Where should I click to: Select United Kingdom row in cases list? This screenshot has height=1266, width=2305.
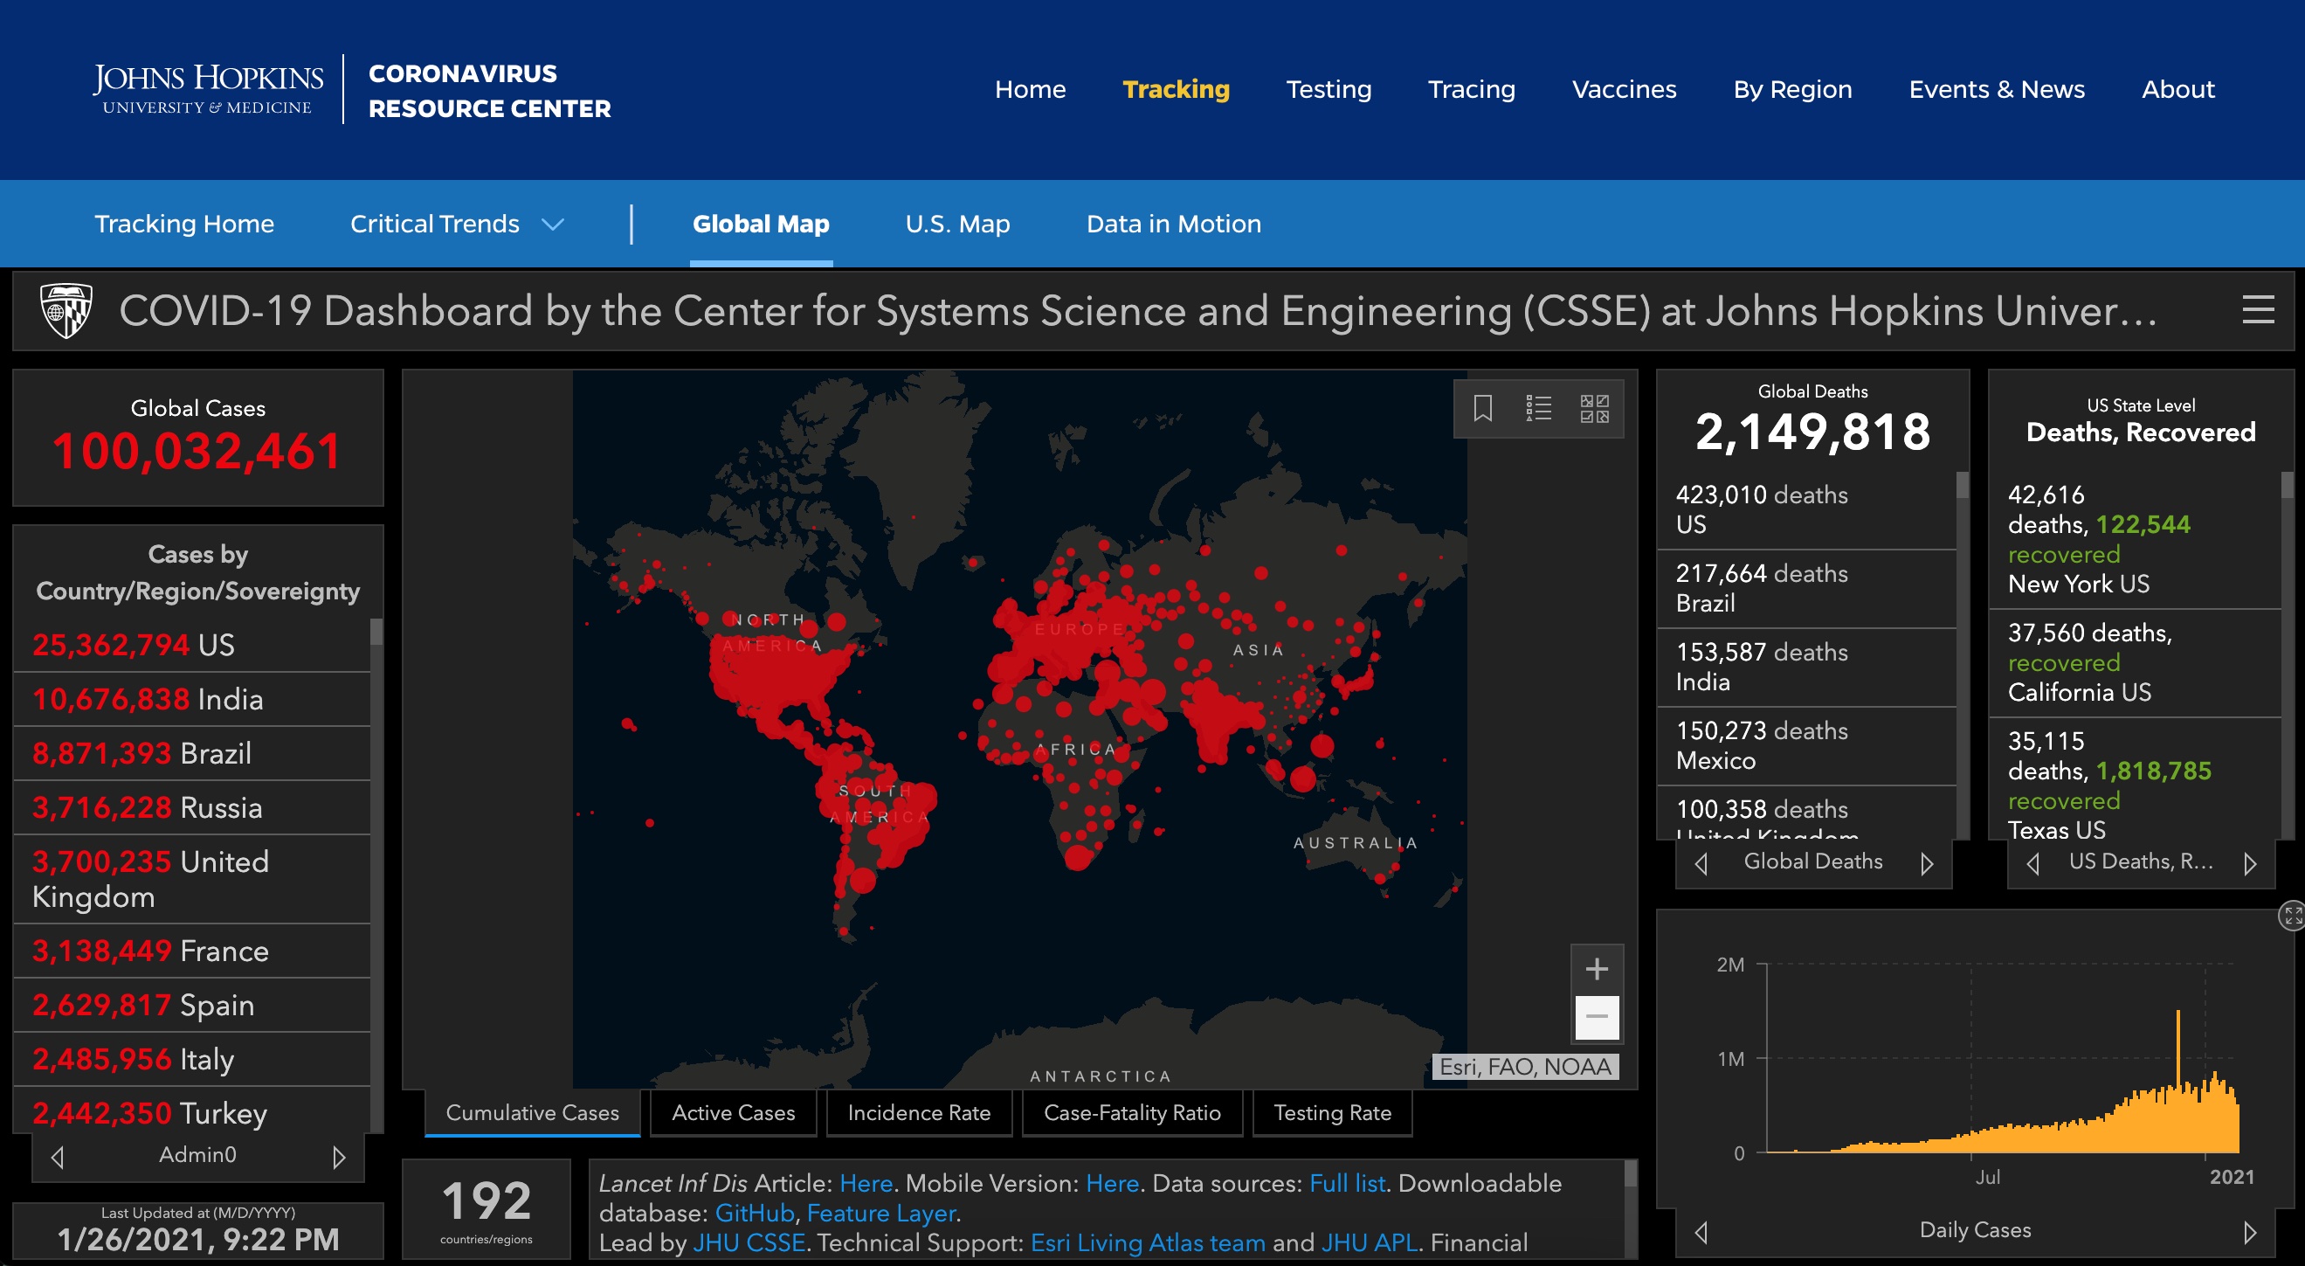point(192,879)
